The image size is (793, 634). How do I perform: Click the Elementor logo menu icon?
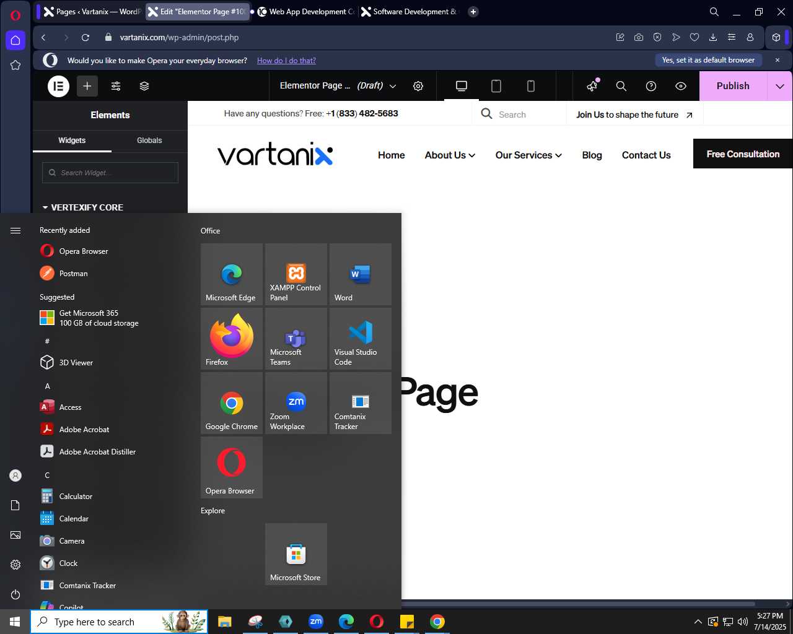(59, 86)
